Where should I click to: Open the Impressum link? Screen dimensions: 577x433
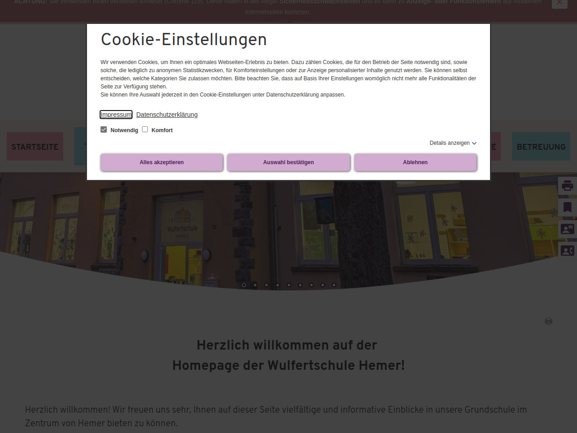pos(116,115)
